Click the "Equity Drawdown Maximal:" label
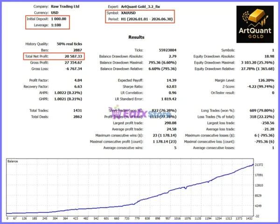Image resolution: width=280 pixels, height=224 pixels. click(x=215, y=63)
